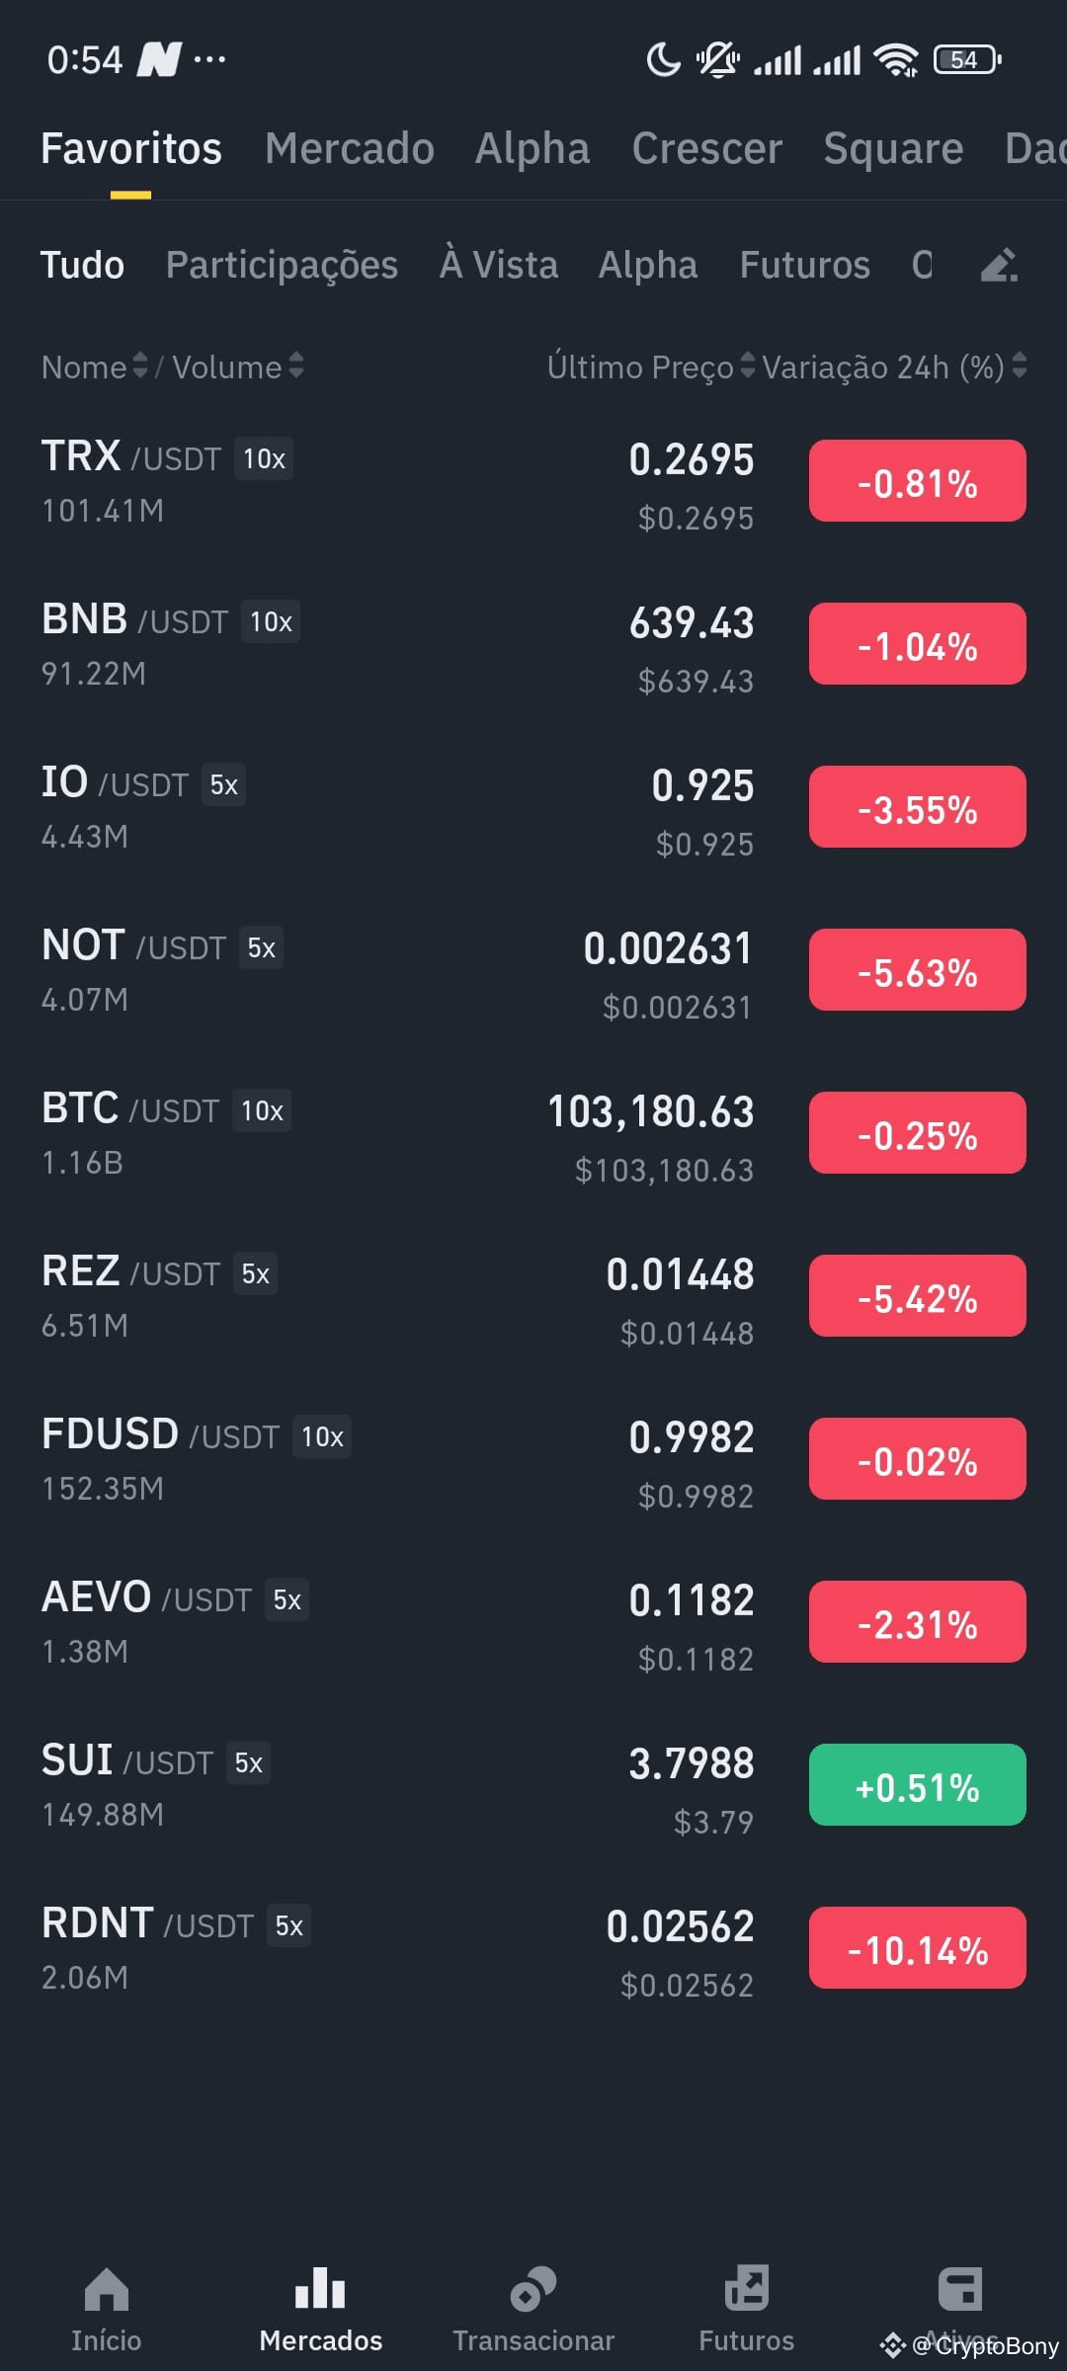The image size is (1067, 2371).
Task: Open the Transacionar trade icon
Action: coord(533,2288)
